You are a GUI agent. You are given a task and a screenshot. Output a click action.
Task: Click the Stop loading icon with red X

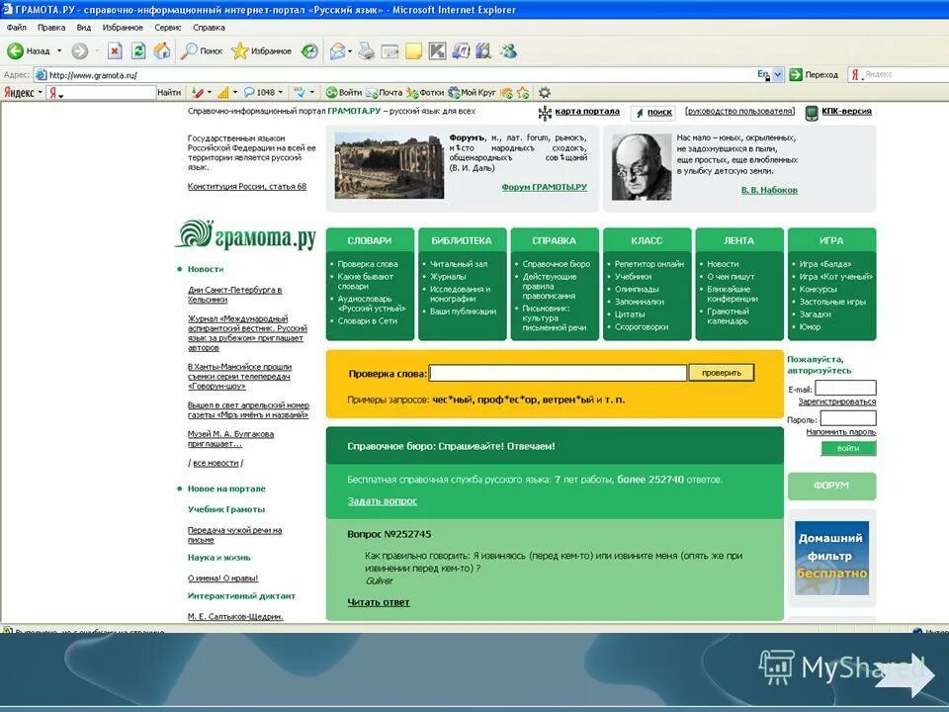click(x=115, y=51)
